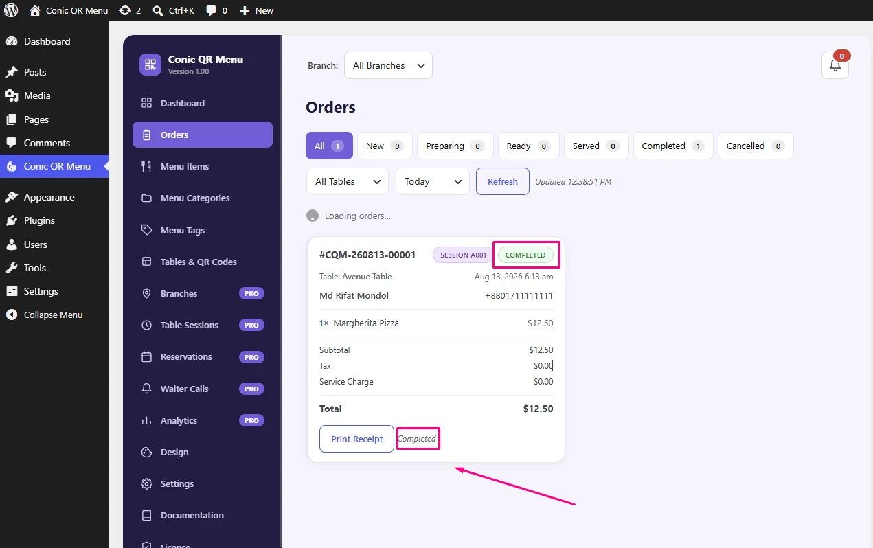
Task: Add new content via New in admin bar
Action: (x=256, y=10)
